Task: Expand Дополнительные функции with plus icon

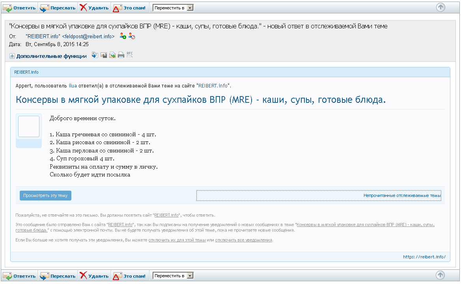Action: tap(12, 56)
